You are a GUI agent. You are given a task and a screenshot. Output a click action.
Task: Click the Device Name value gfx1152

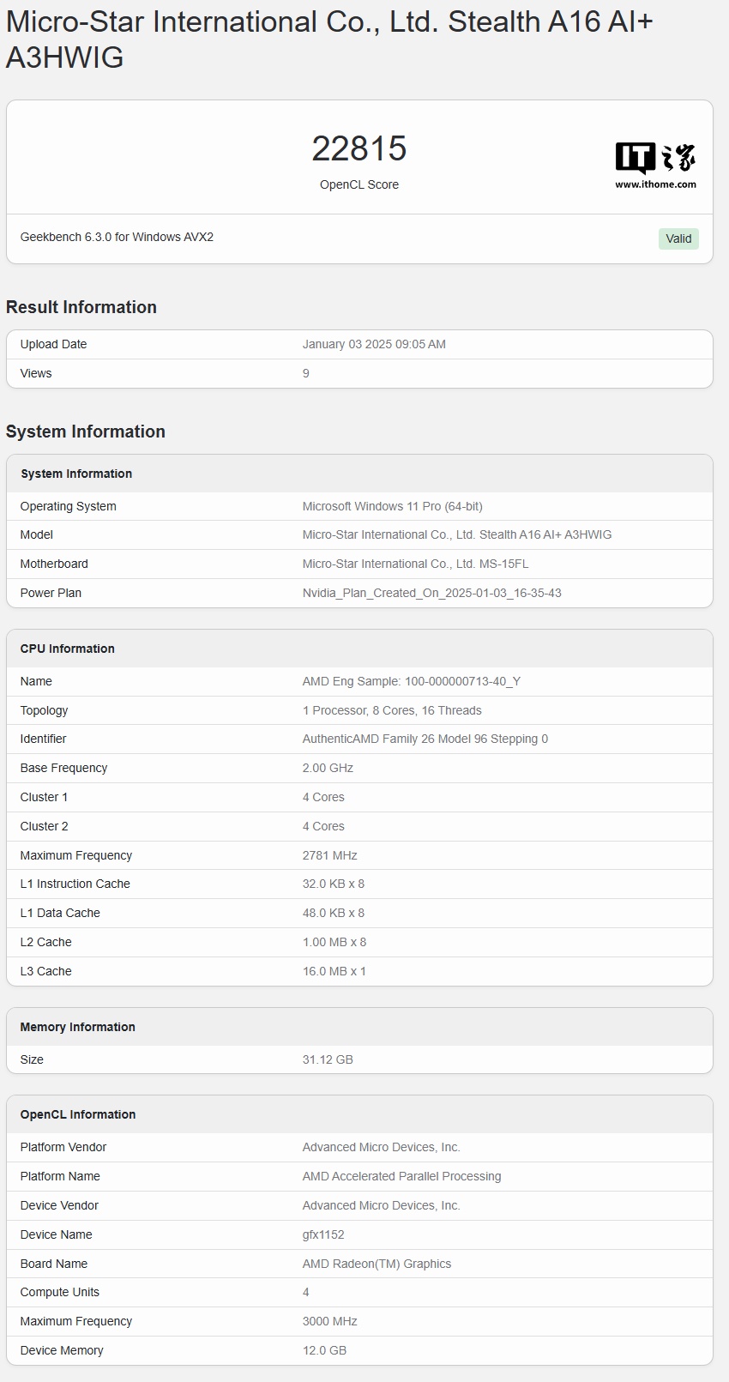(x=323, y=1234)
